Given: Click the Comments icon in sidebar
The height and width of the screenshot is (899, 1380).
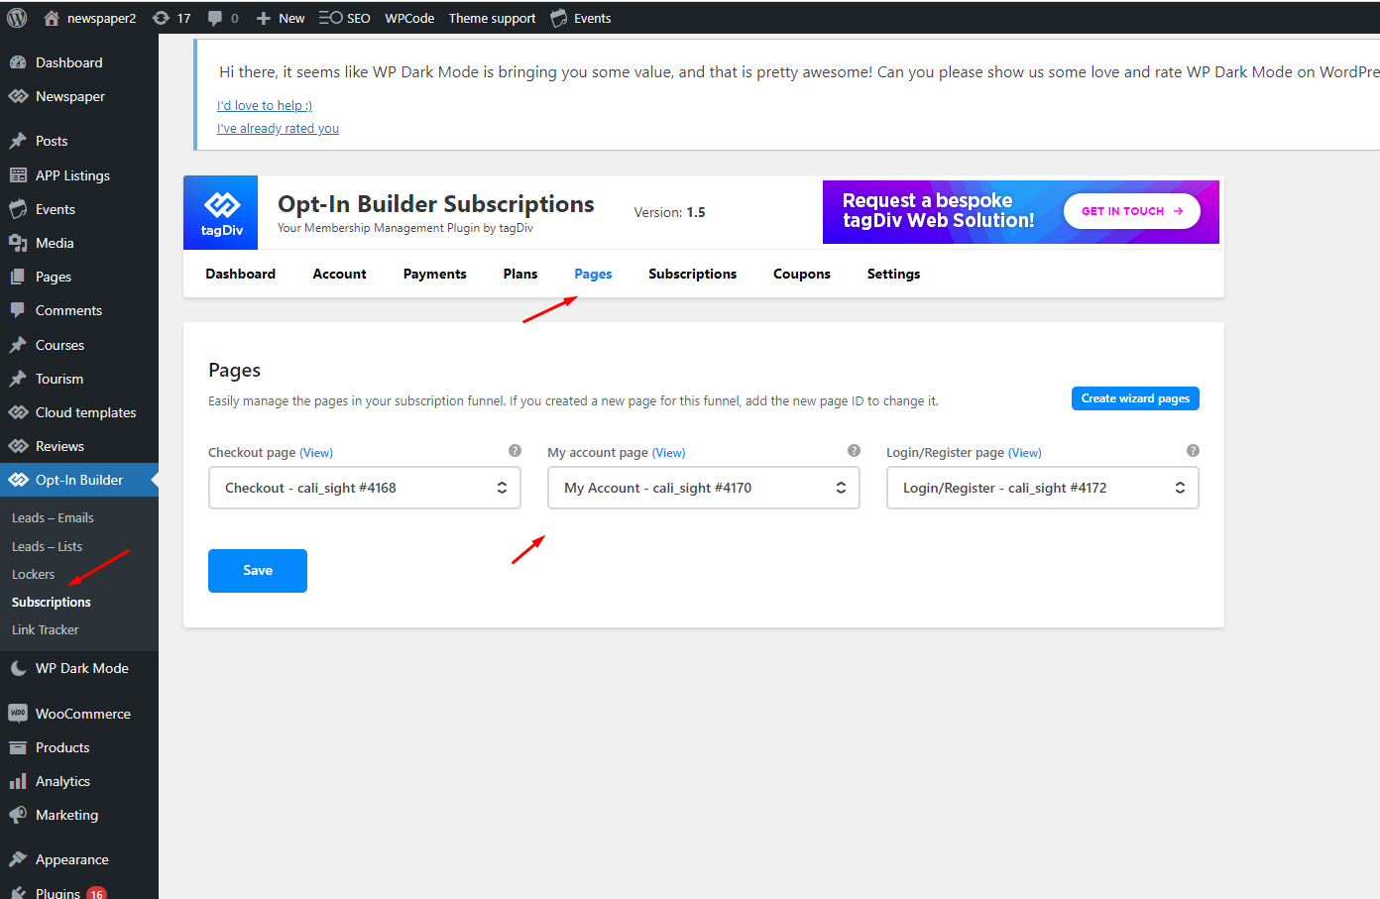Looking at the screenshot, I should tap(18, 310).
